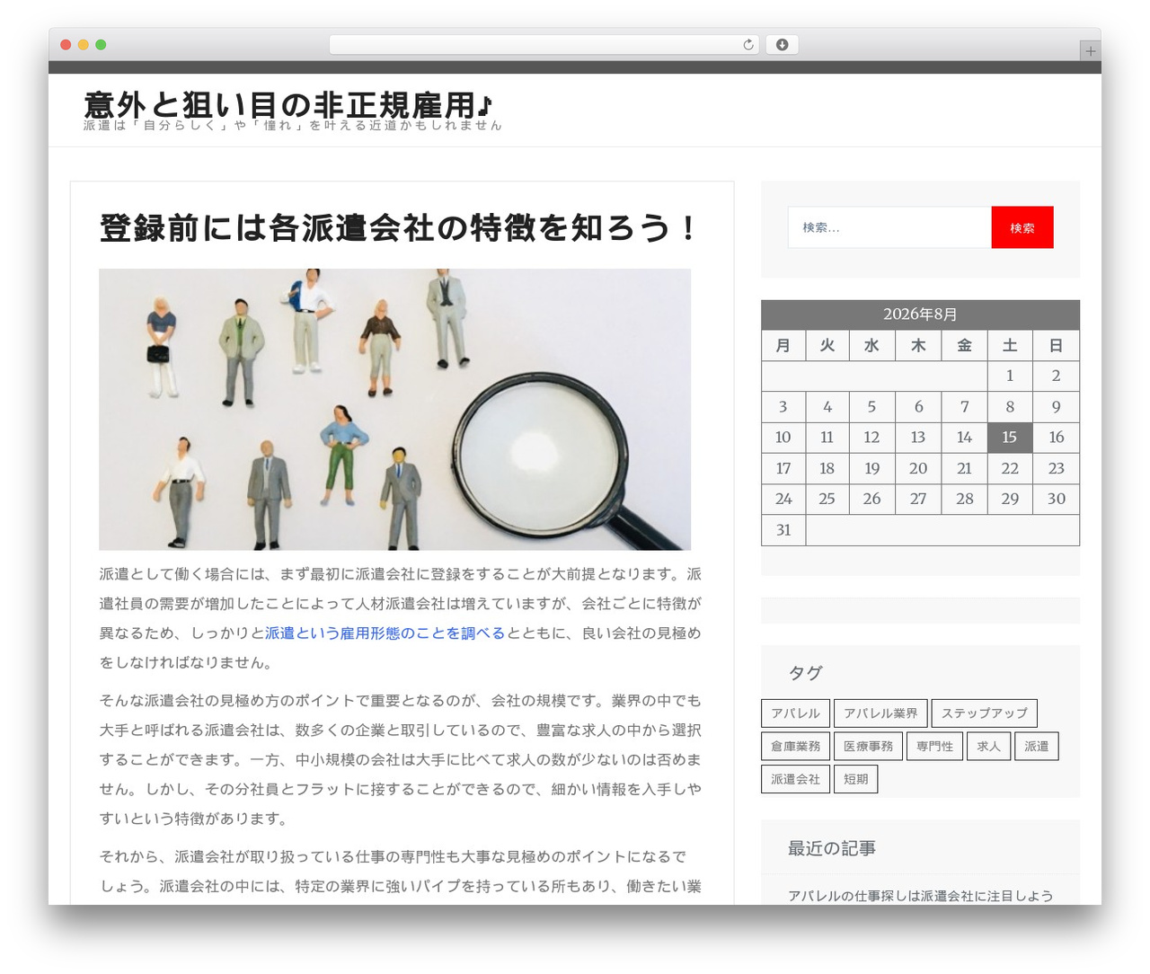The image size is (1150, 974).
Task: Select the 求人 tag
Action: [988, 747]
